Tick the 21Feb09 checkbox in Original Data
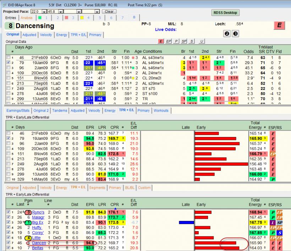This screenshot has width=291, height=251. pyautogui.click(x=9, y=57)
